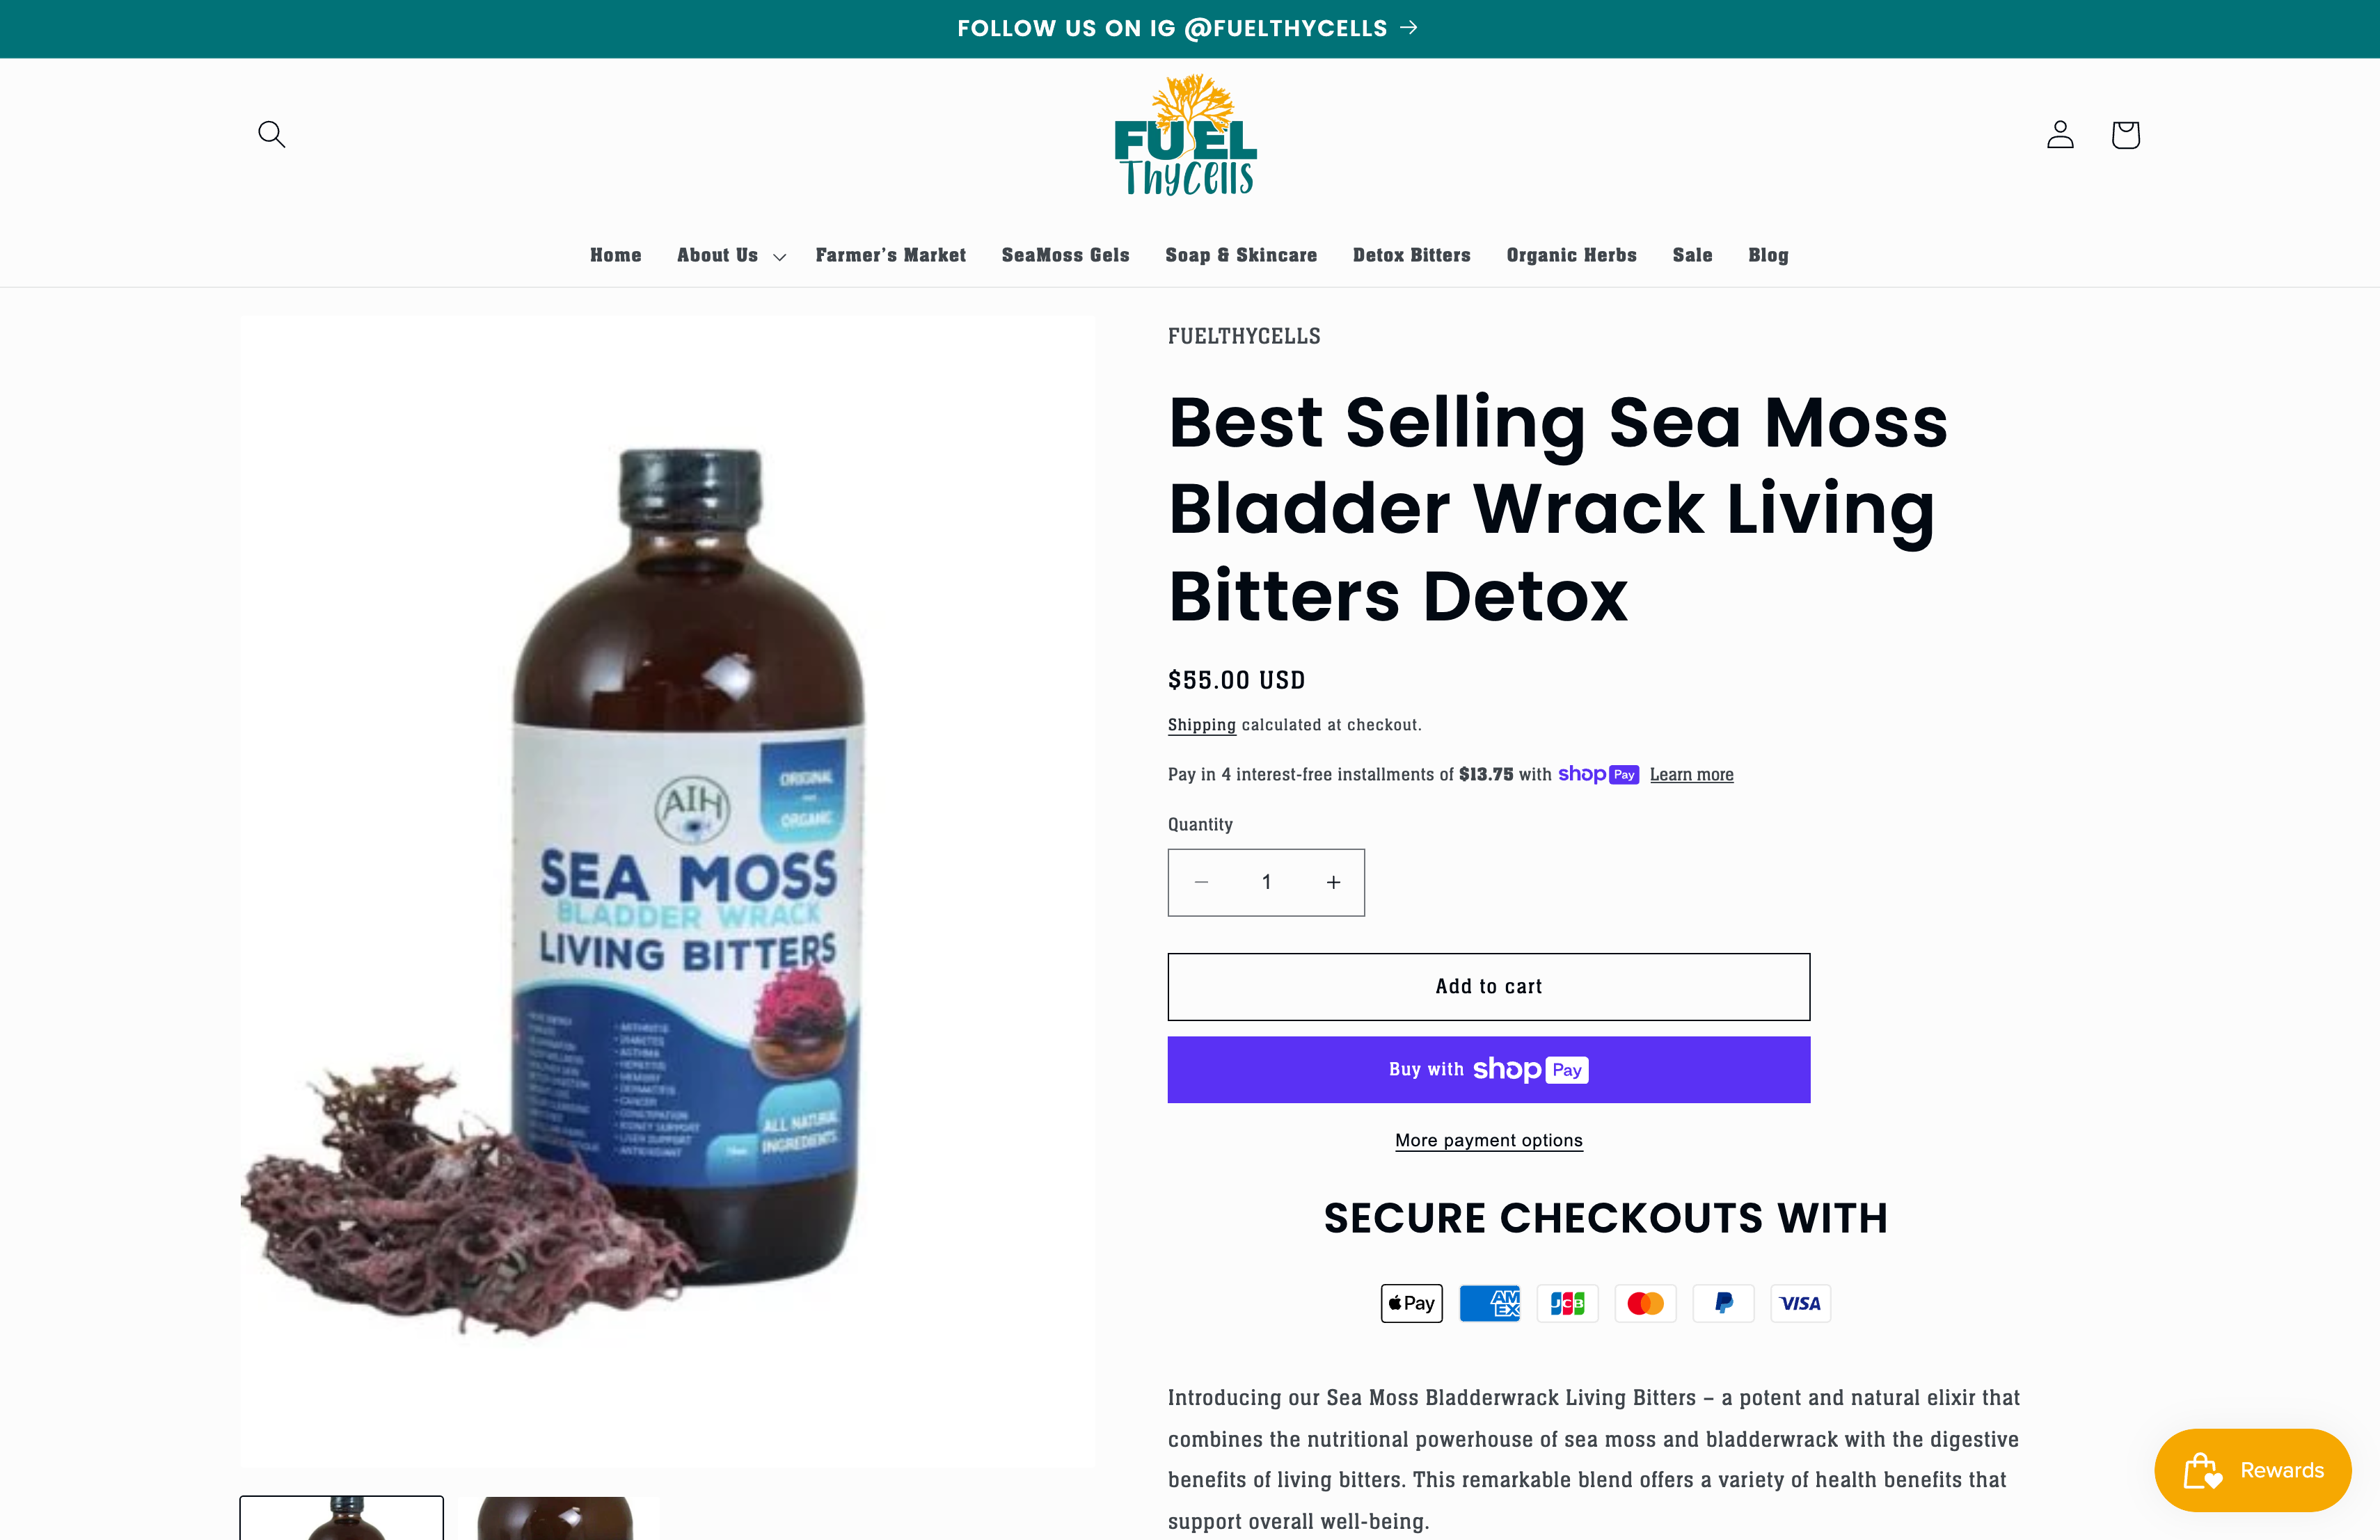Open the account login icon
The image size is (2380, 1540).
coord(2060,134)
